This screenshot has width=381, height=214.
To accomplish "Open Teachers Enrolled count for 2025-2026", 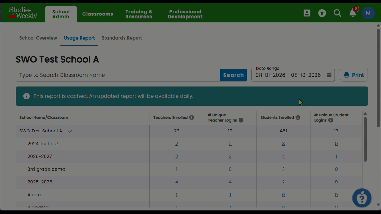I will pyautogui.click(x=177, y=182).
